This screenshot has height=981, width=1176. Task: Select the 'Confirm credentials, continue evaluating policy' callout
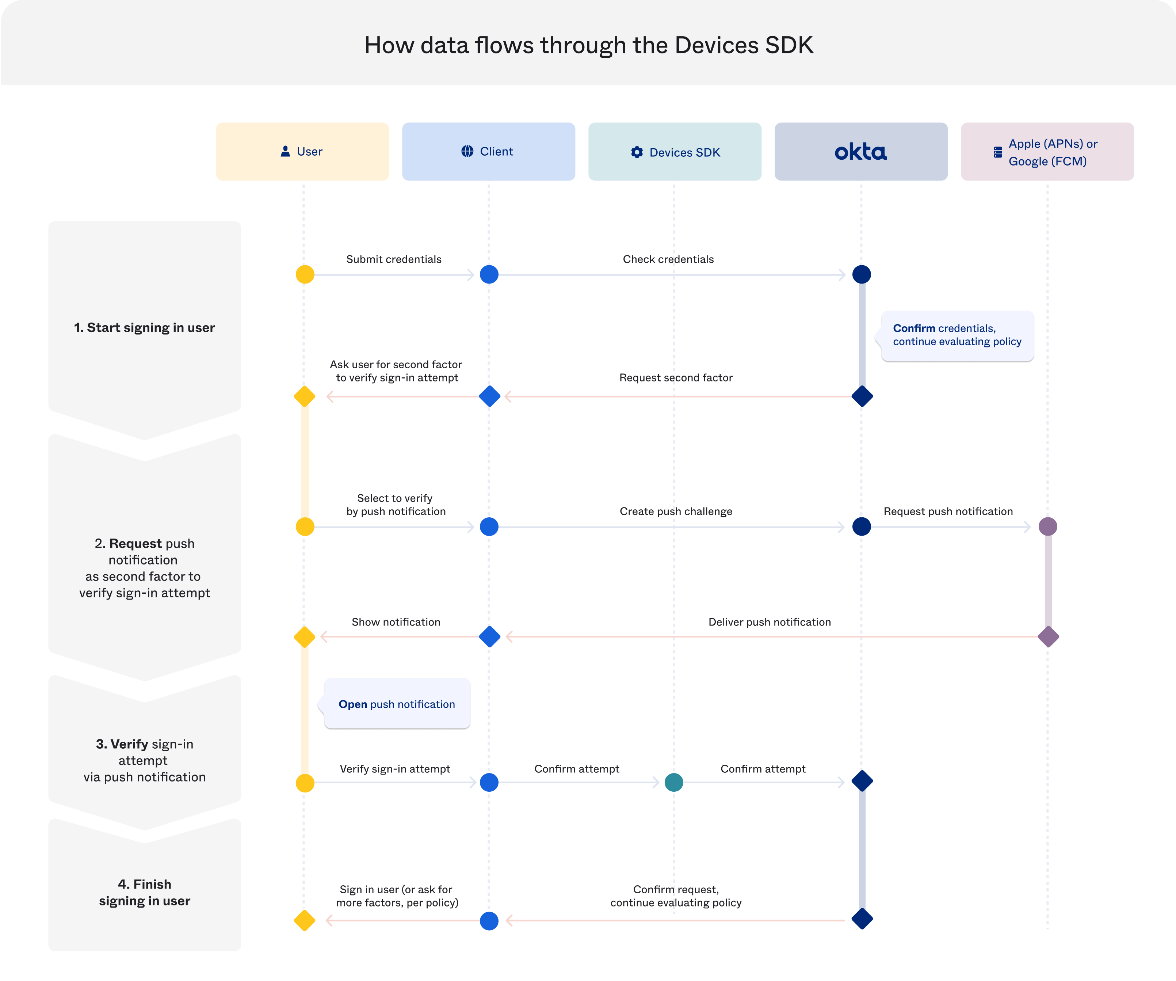957,335
